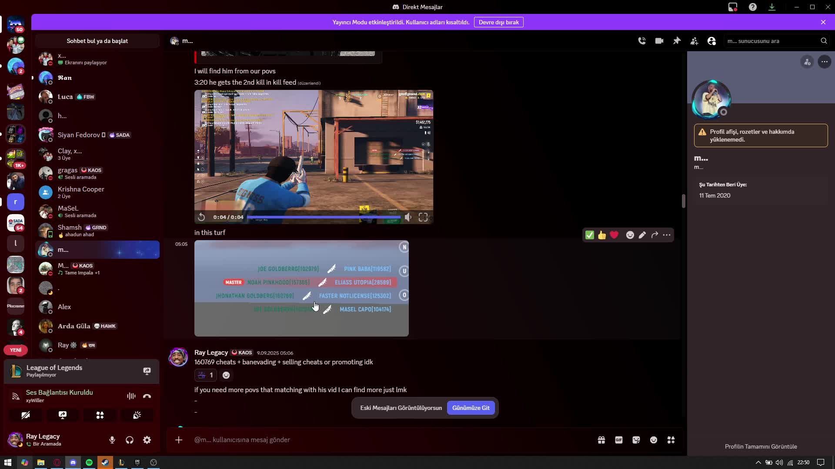Disable streamer mode via 'Devre dışı bırak'
Image resolution: width=835 pixels, height=469 pixels.
click(498, 22)
